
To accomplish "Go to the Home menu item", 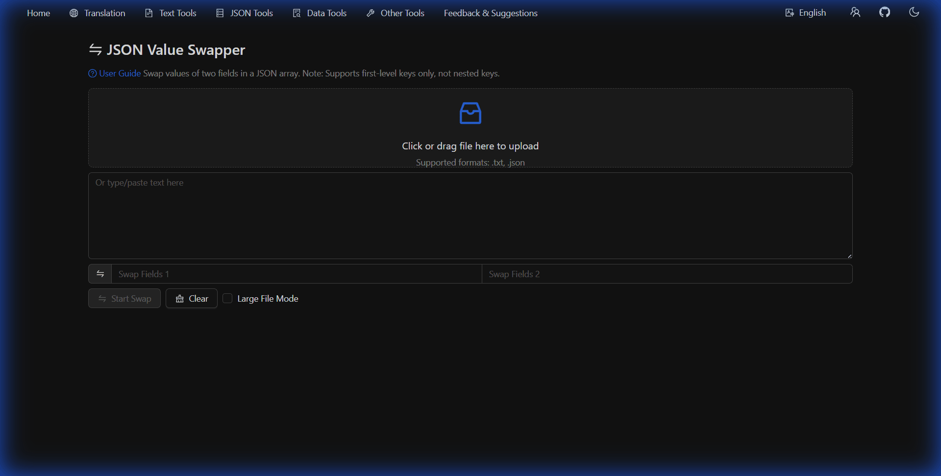I will [x=38, y=13].
